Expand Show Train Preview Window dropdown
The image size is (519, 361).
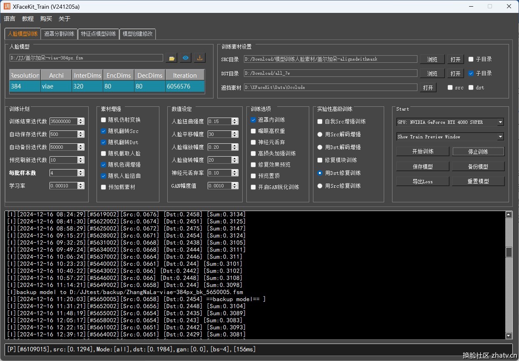click(450, 137)
